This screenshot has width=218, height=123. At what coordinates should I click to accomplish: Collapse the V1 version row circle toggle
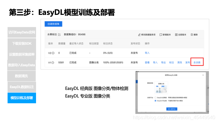pos(53,63)
